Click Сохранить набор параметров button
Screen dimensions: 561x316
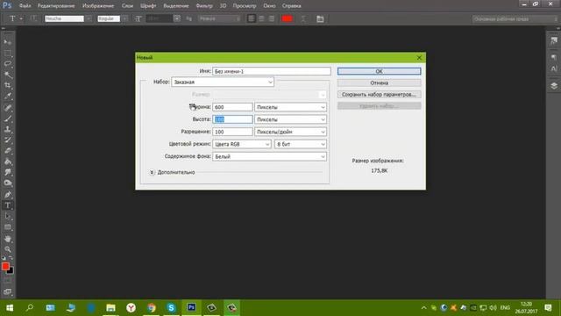pyautogui.click(x=380, y=95)
